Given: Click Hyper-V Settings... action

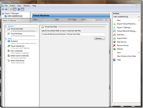Looking at the screenshot, I should click(124, 27).
